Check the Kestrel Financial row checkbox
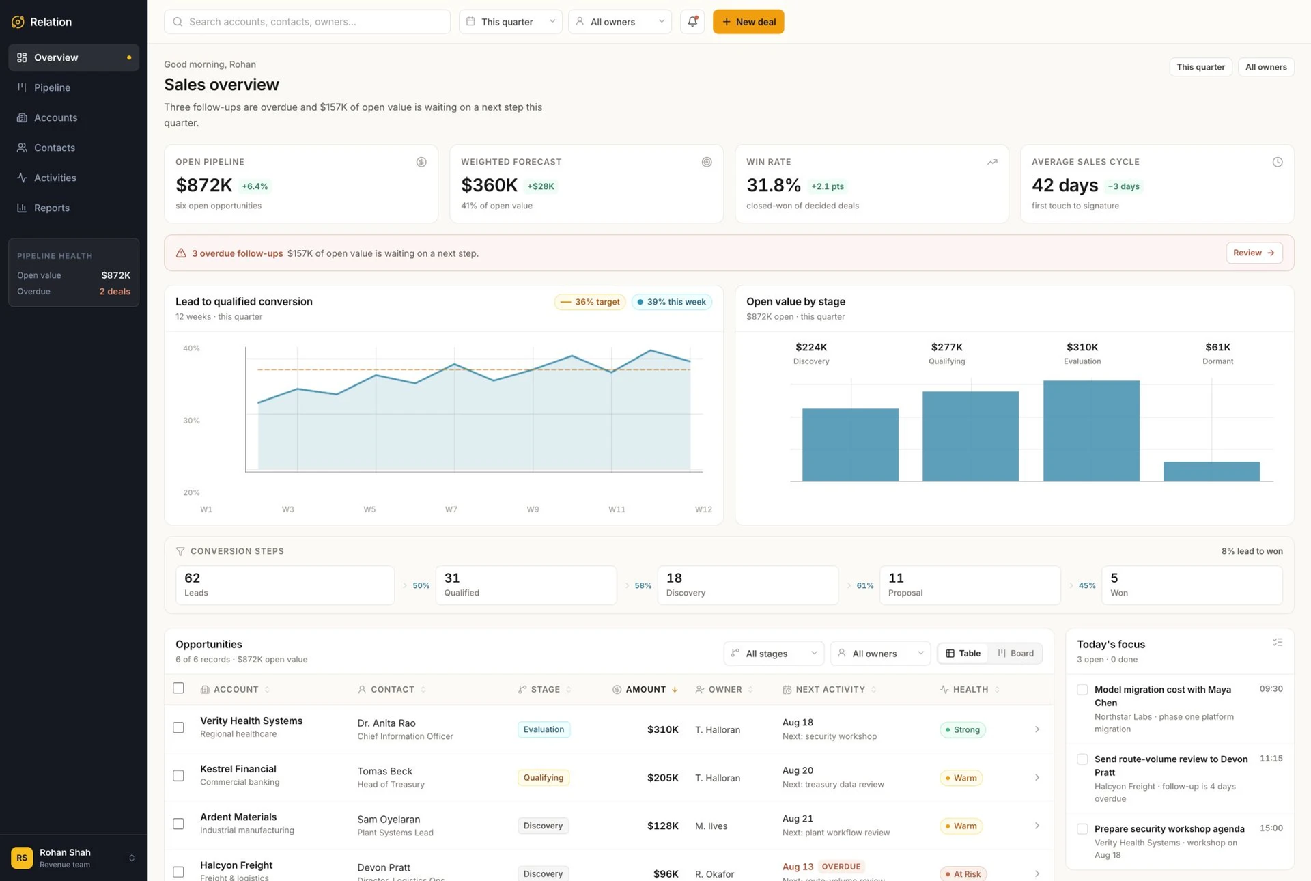Viewport: 1311px width, 881px height. (x=178, y=776)
